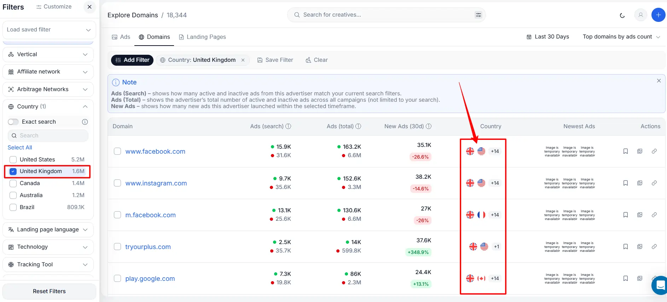
Task: Check the Canada country checkbox
Action: pos(13,183)
